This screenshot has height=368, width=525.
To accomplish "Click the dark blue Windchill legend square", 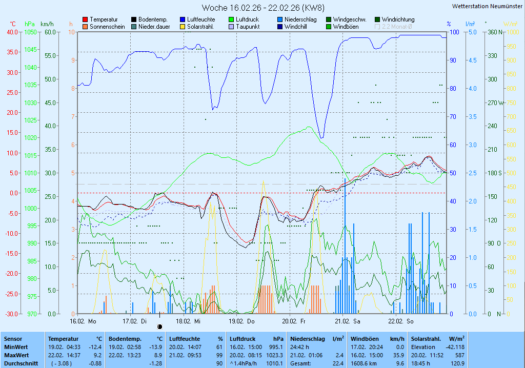I will click(280, 27).
